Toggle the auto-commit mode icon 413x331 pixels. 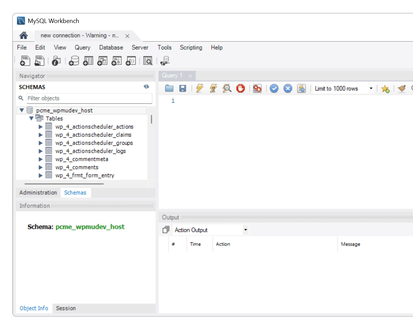(x=302, y=89)
